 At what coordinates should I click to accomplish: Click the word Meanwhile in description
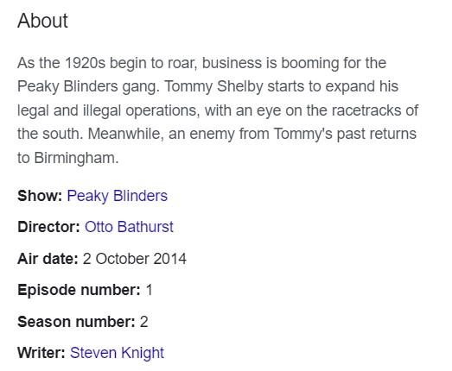pos(125,134)
